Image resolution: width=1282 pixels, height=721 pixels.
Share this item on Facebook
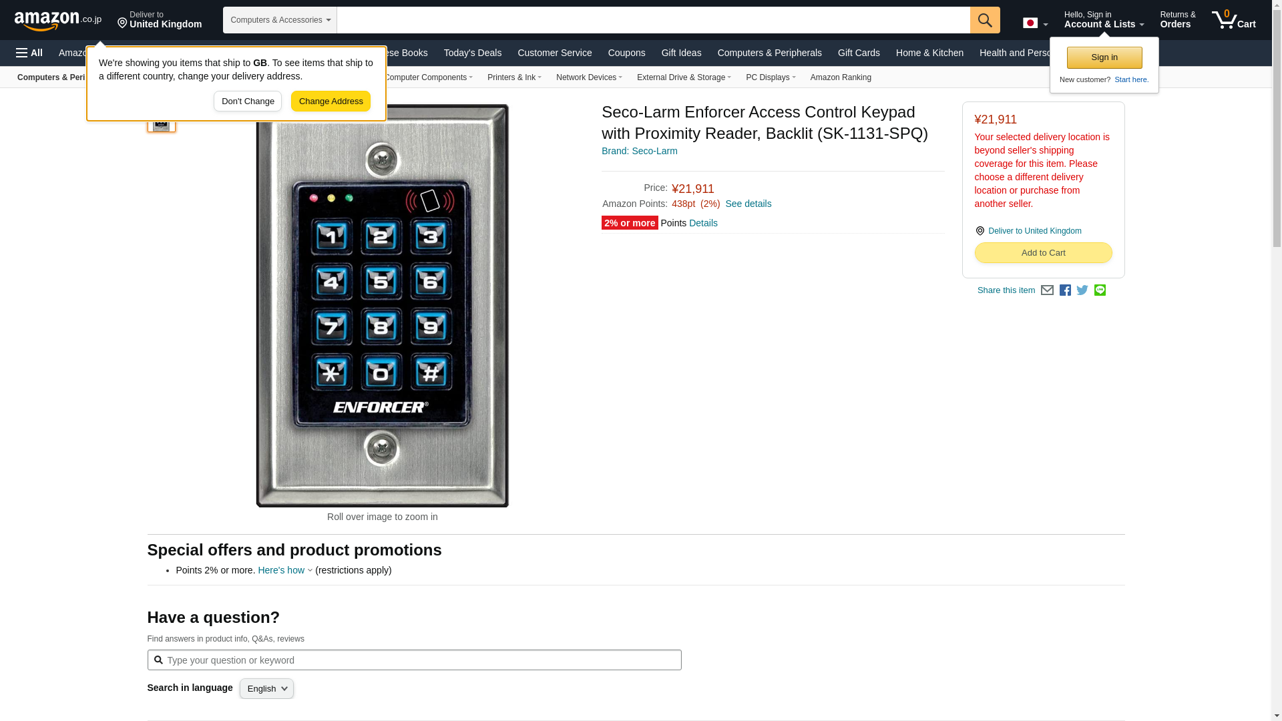1065,290
